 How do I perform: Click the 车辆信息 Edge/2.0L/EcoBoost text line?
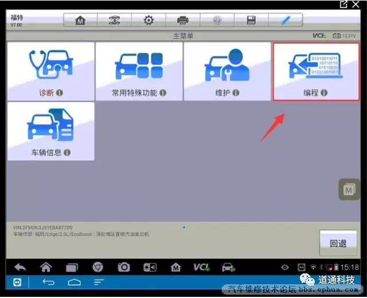(81, 234)
